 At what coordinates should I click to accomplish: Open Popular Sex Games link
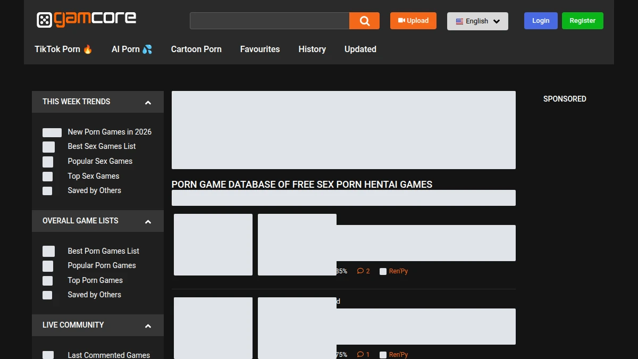point(100,161)
